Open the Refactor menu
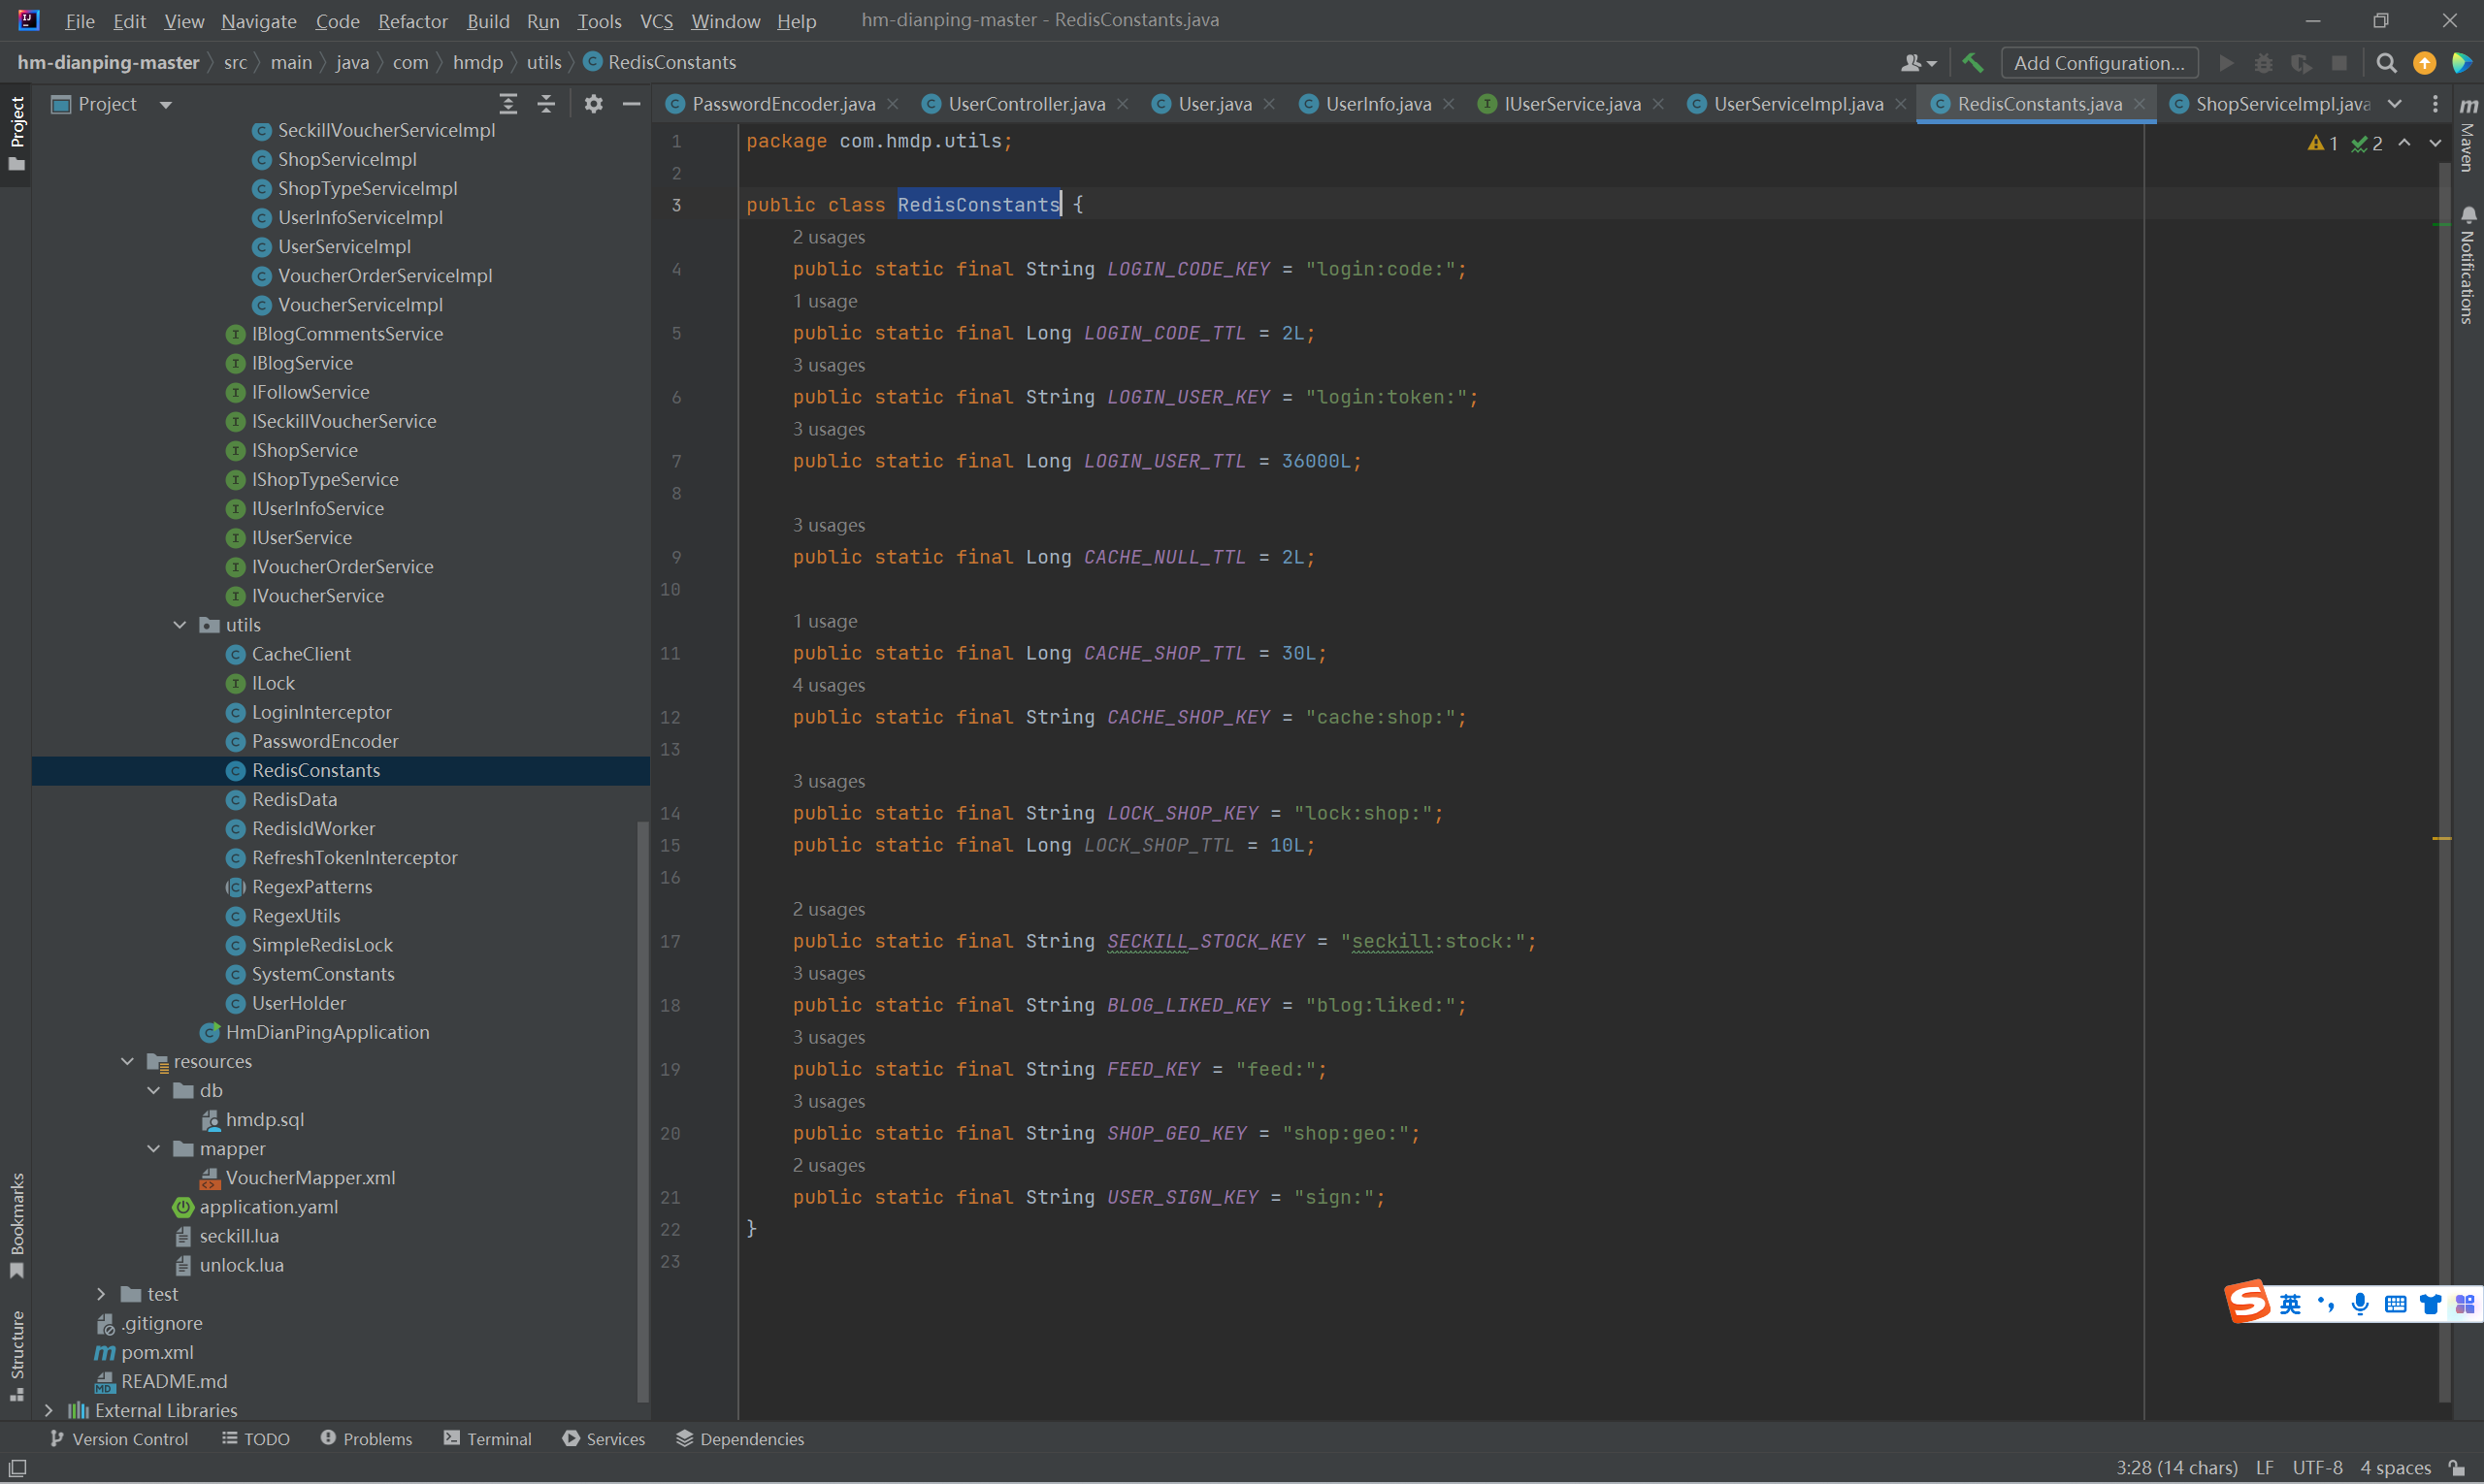Image resolution: width=2484 pixels, height=1484 pixels. point(412,21)
